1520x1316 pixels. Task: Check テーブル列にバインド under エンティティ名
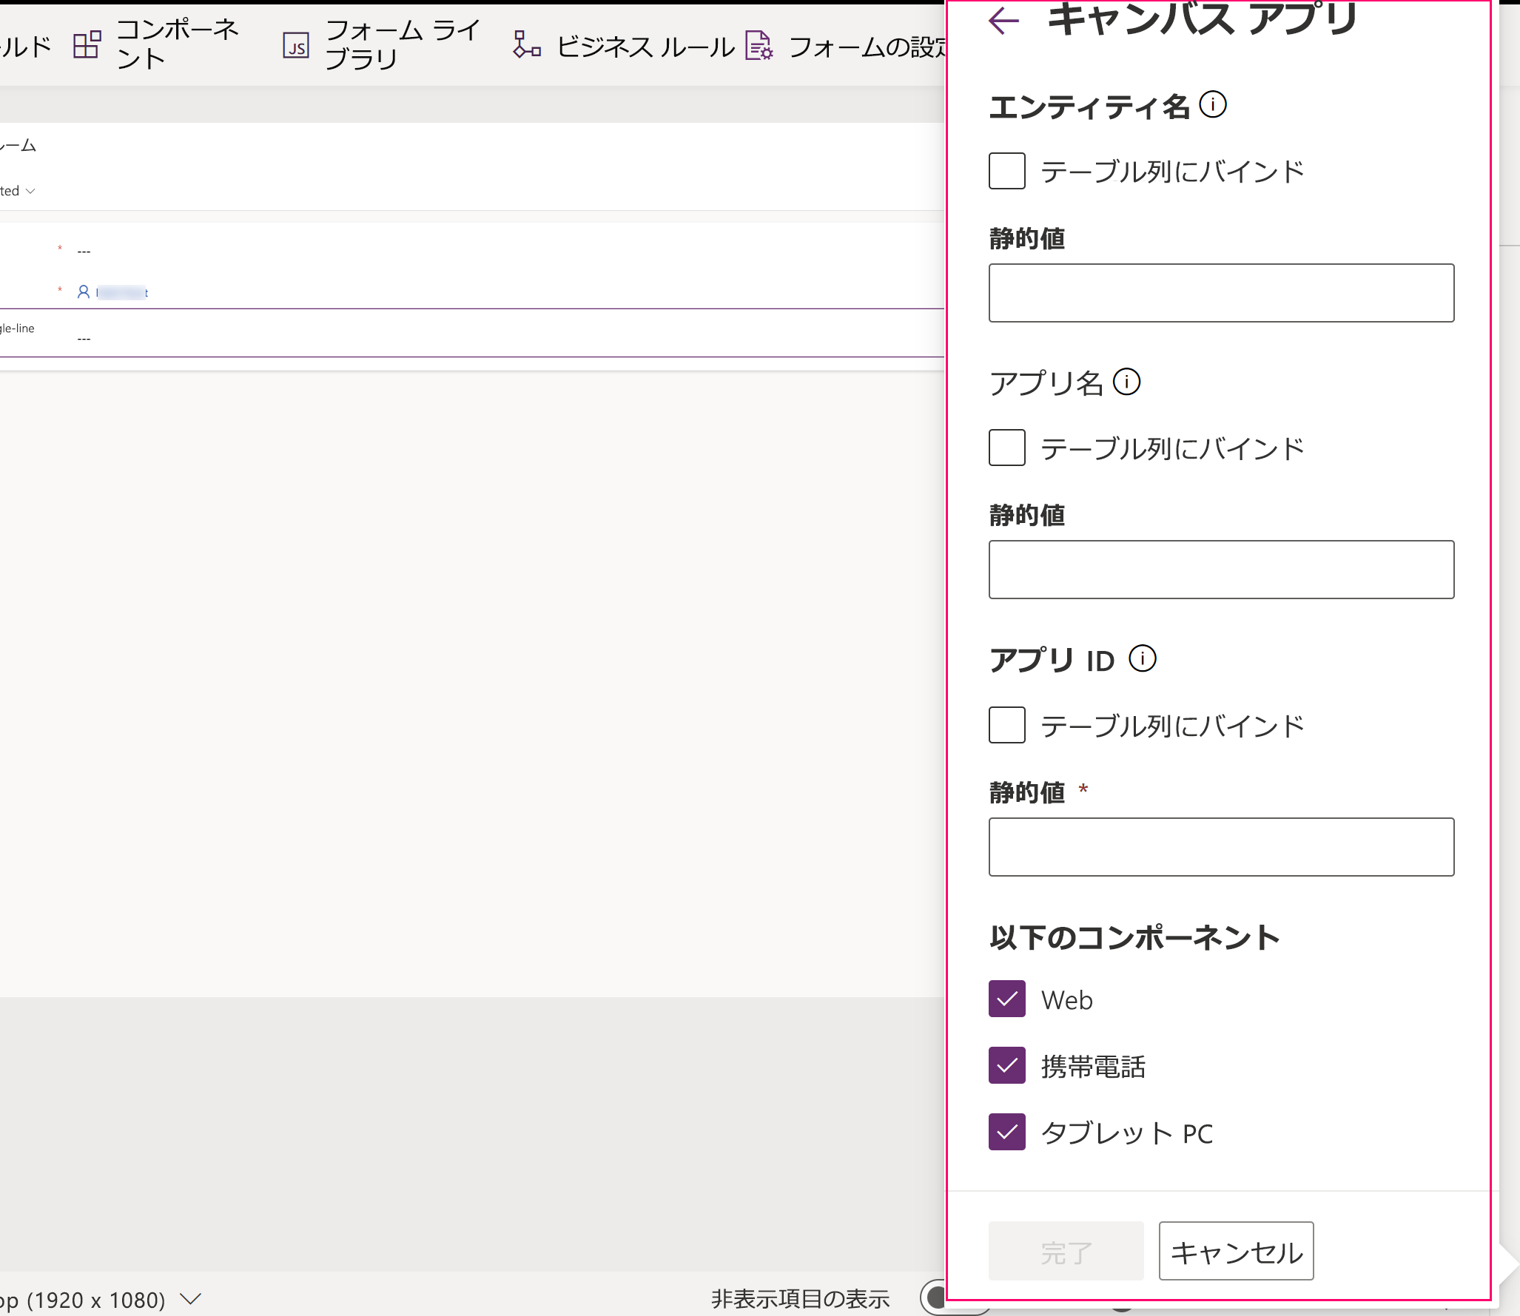tap(1007, 171)
